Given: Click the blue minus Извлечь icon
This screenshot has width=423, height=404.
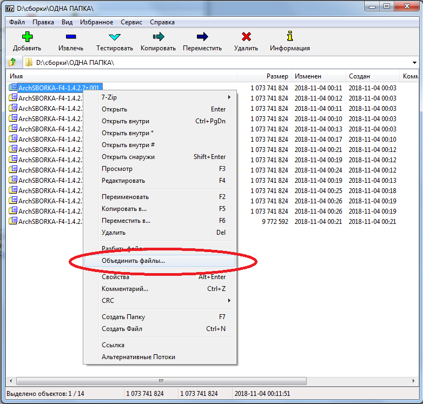Looking at the screenshot, I should point(71,37).
